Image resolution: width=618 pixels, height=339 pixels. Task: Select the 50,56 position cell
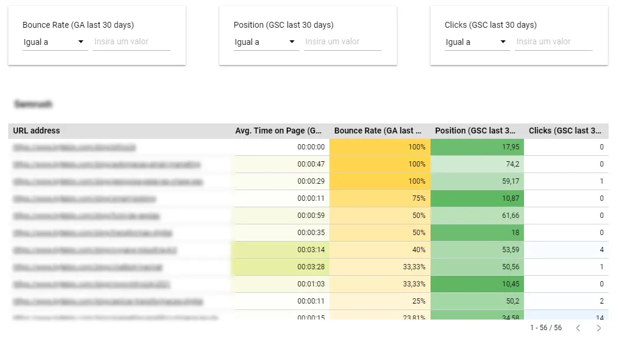(x=477, y=267)
